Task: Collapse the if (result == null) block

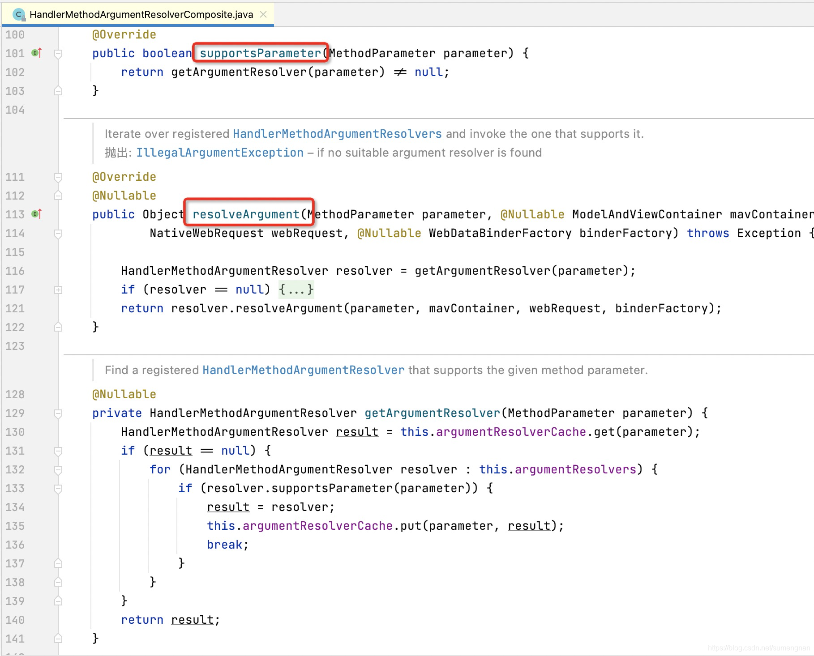Action: 58,451
